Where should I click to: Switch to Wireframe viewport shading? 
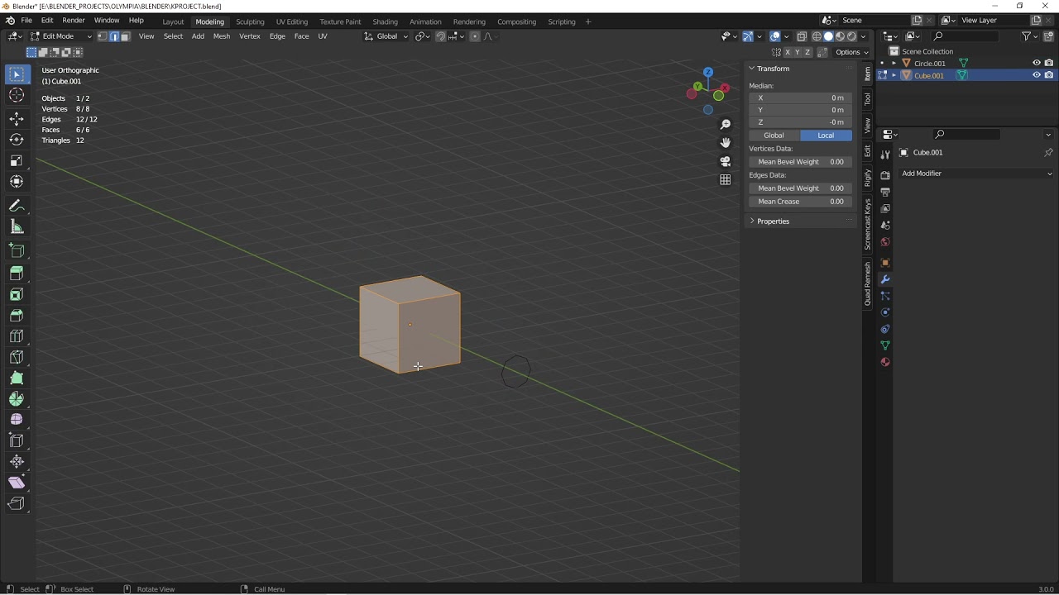click(x=816, y=36)
